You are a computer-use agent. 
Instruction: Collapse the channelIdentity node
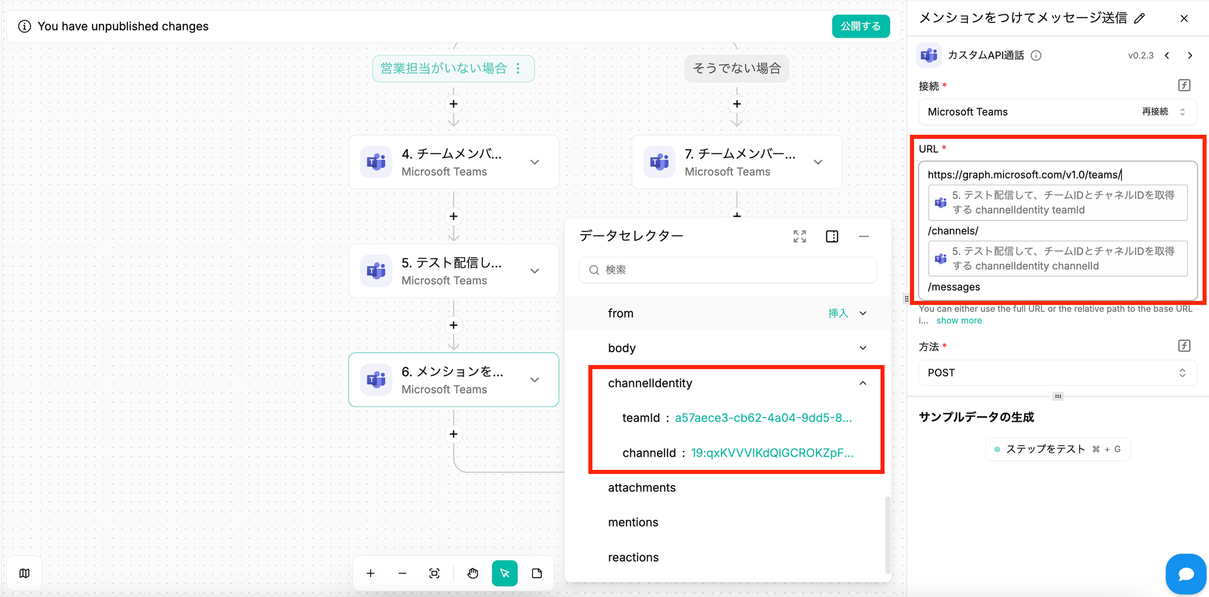click(x=863, y=383)
